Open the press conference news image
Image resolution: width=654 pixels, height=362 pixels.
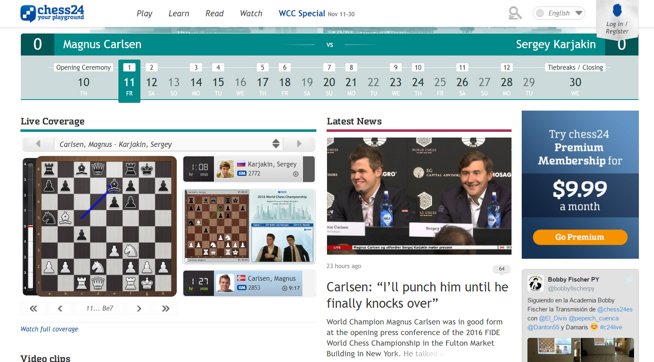pyautogui.click(x=419, y=196)
